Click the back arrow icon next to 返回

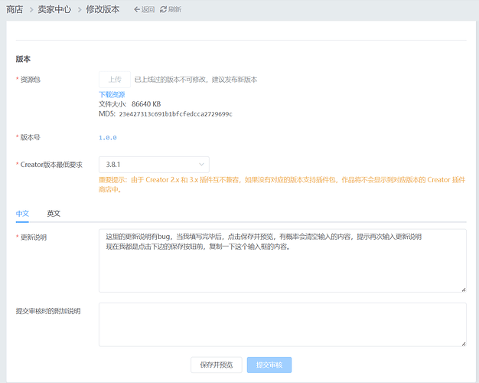(137, 9)
